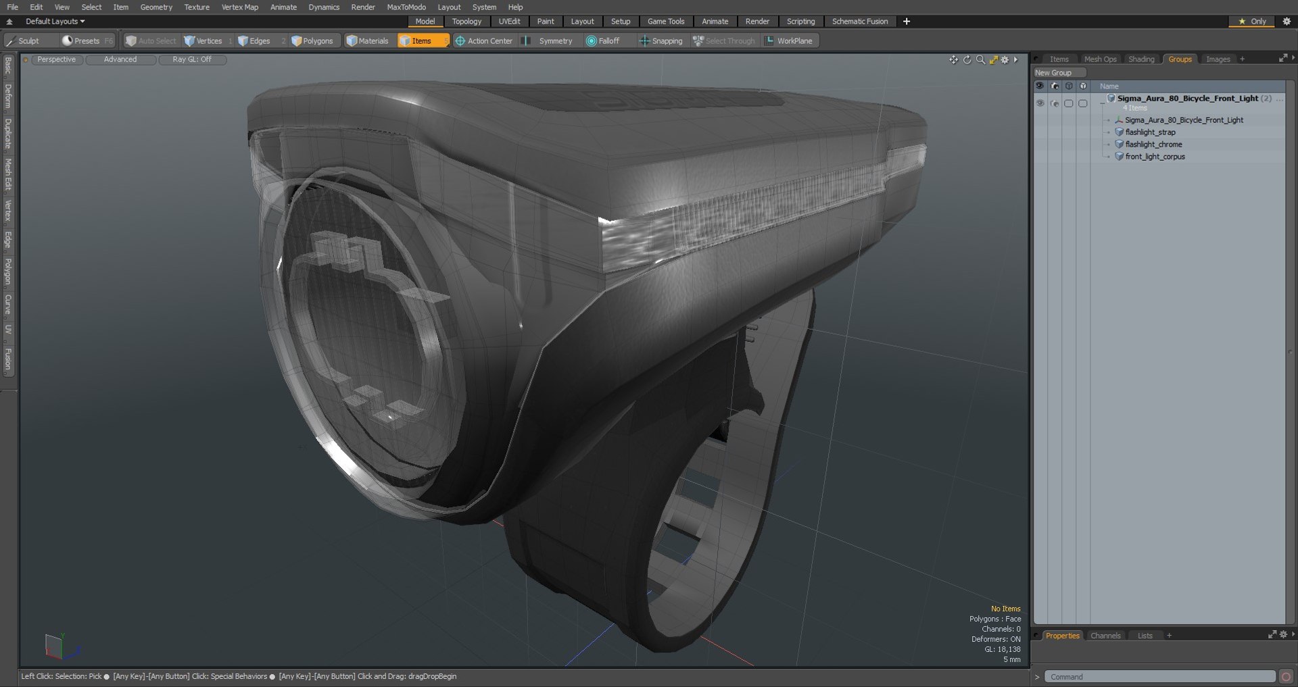
Task: Check first square checkbox in the Sigma_Aura group row
Action: pos(1069,103)
